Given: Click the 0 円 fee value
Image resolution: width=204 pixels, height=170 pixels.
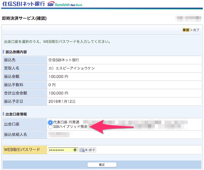Looking at the screenshot, I should tap(52, 85).
